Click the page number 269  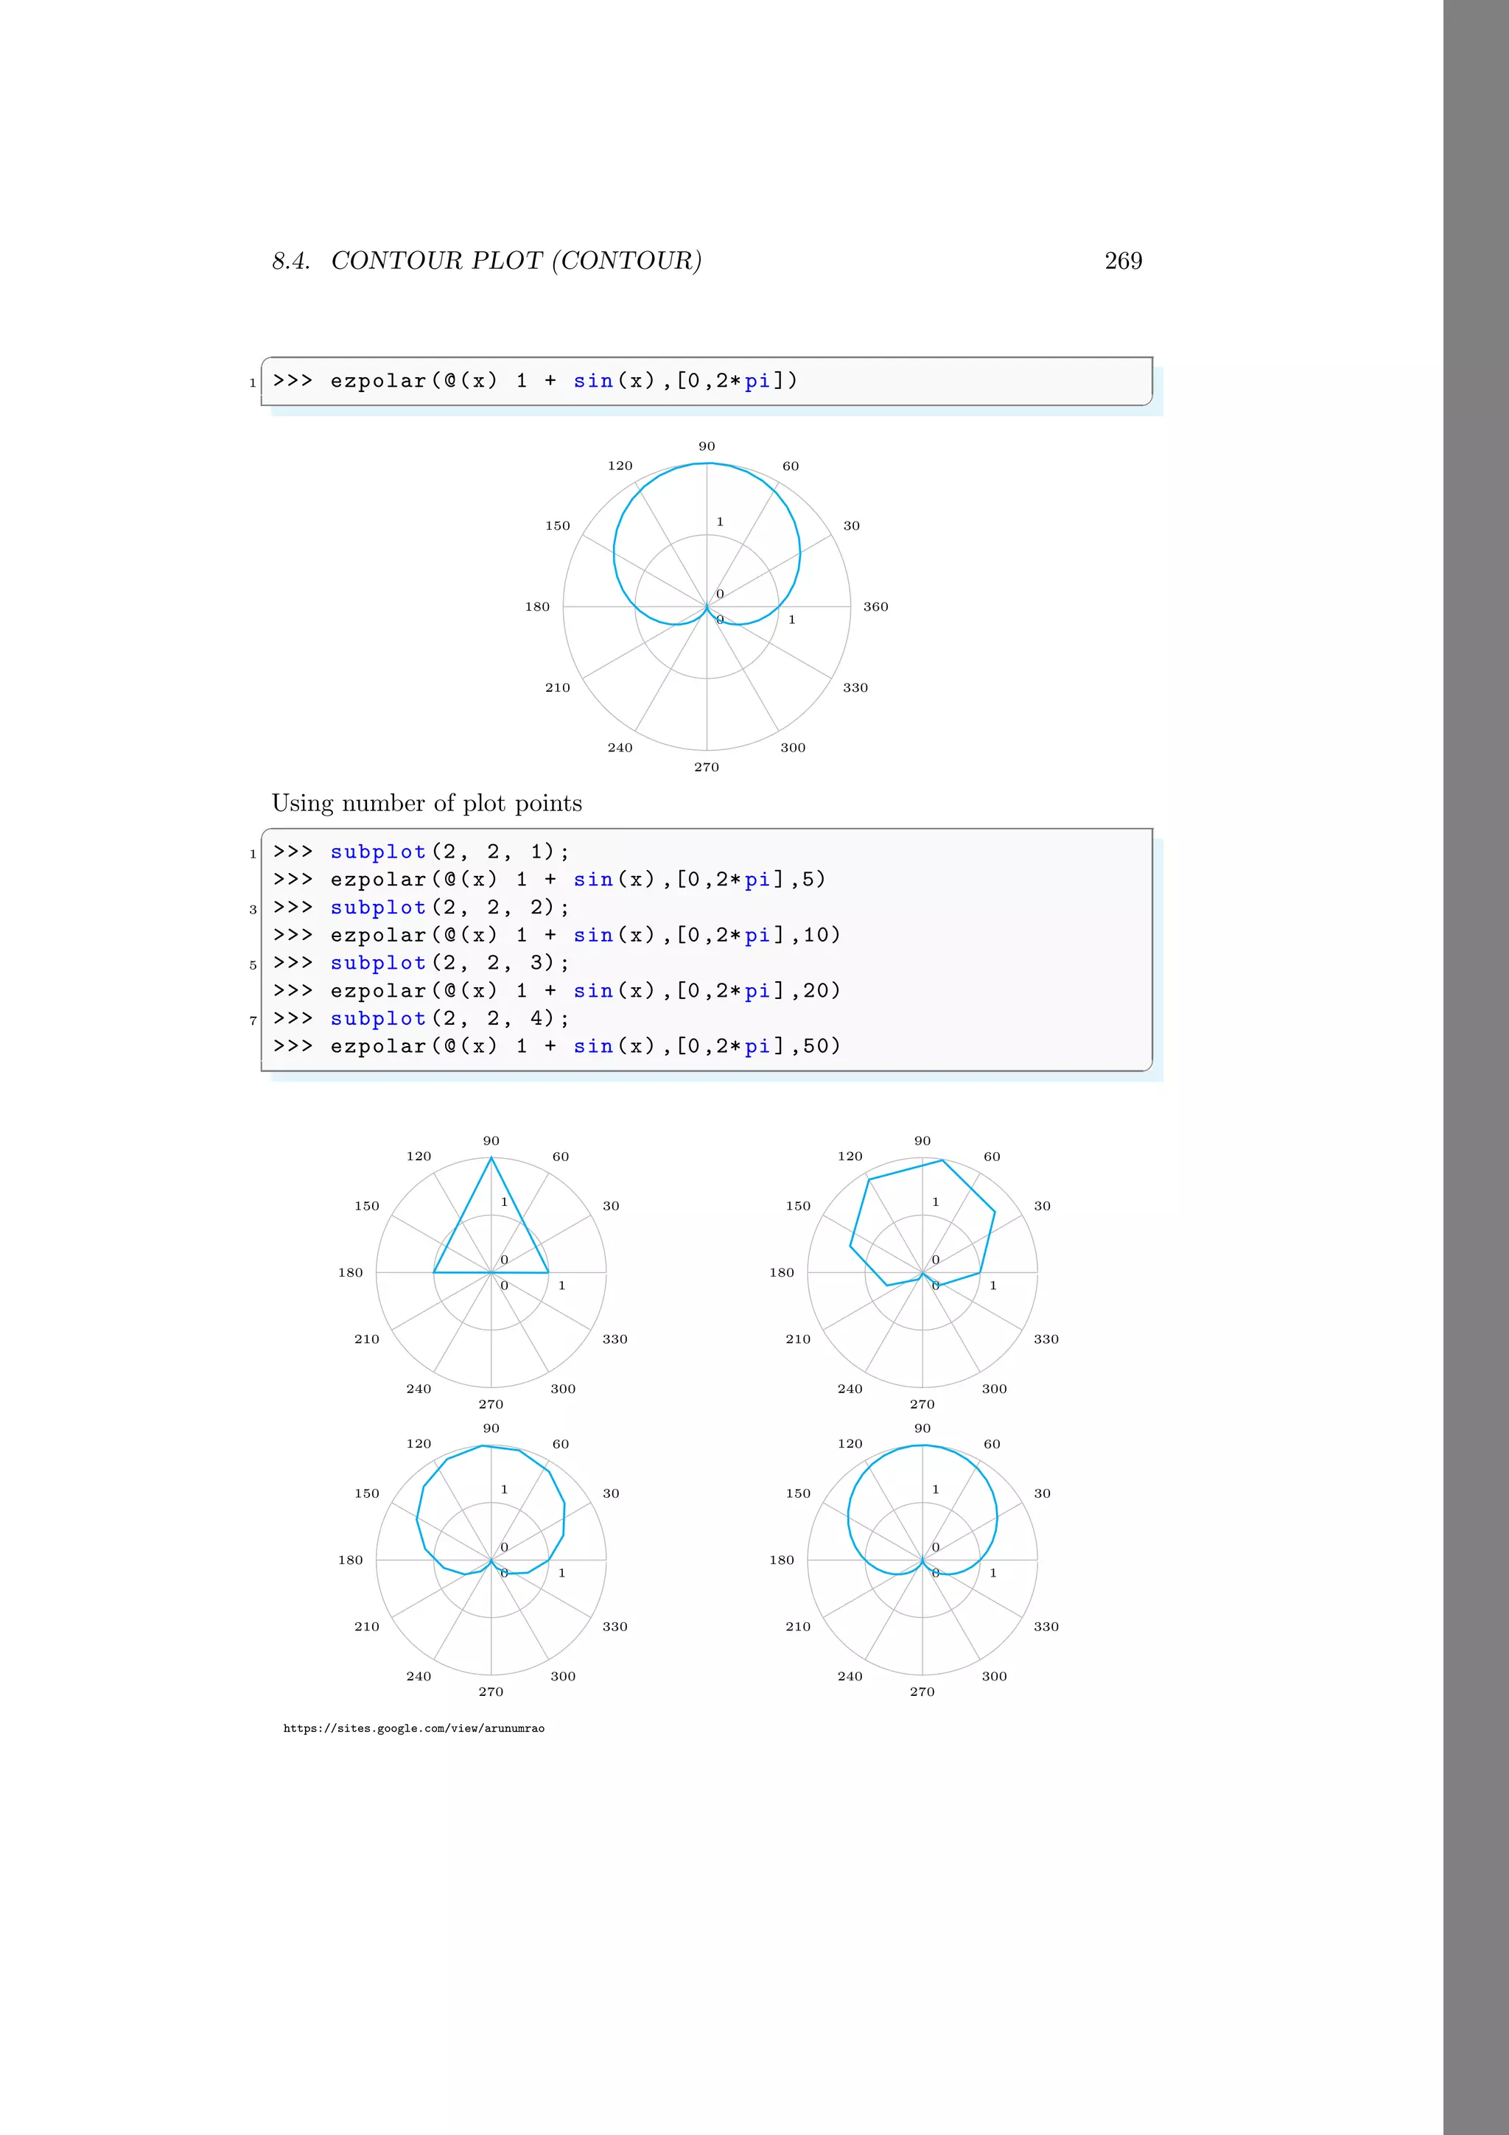coord(1123,262)
